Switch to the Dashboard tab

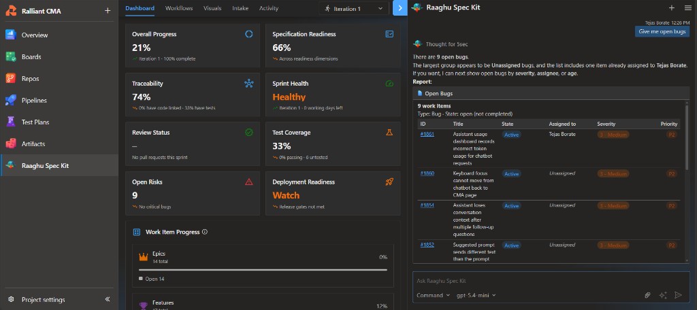(140, 8)
